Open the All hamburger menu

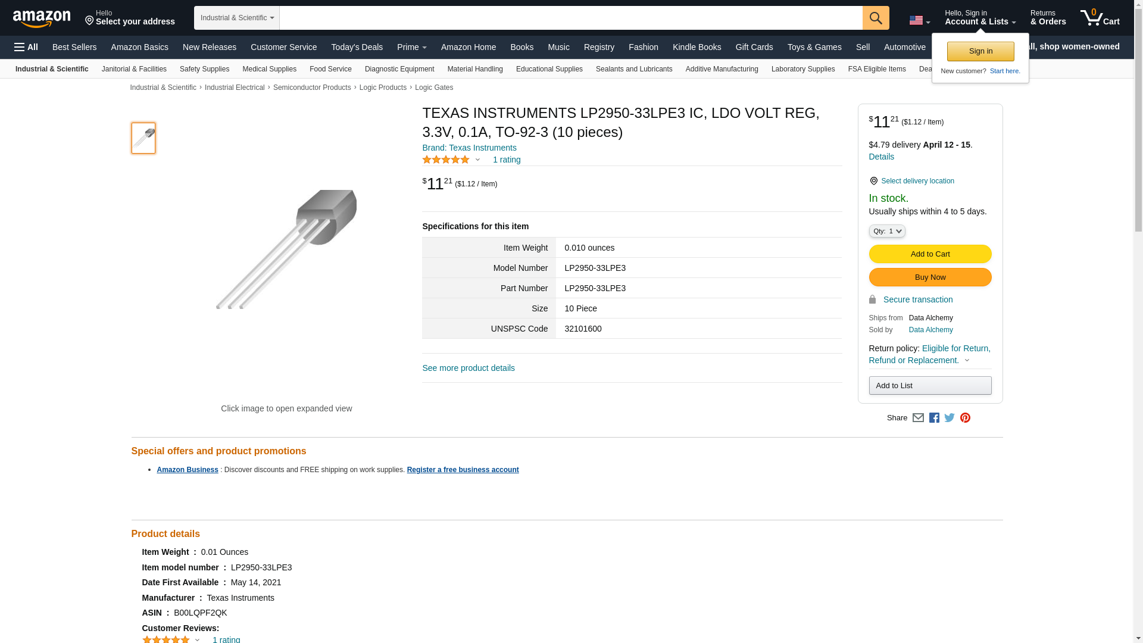point(26,47)
